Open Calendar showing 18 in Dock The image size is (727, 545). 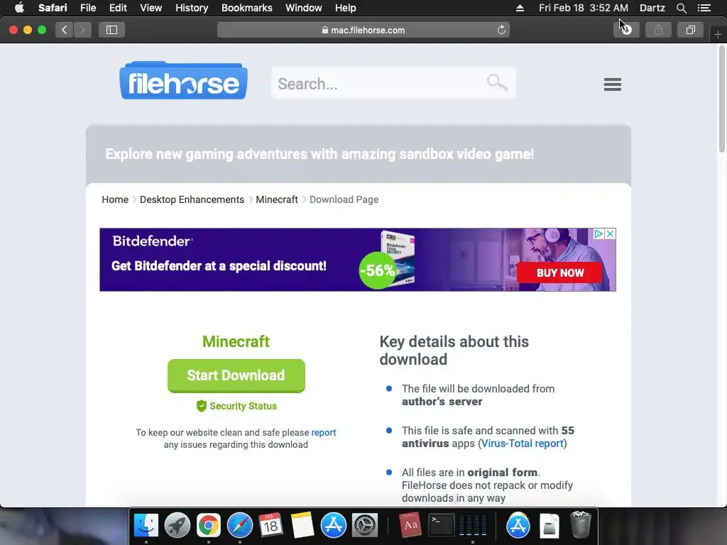(x=270, y=526)
